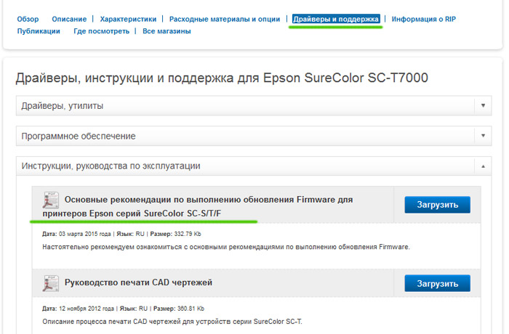The image size is (509, 334).
Task: Switch to the Описание tab
Action: coord(69,19)
